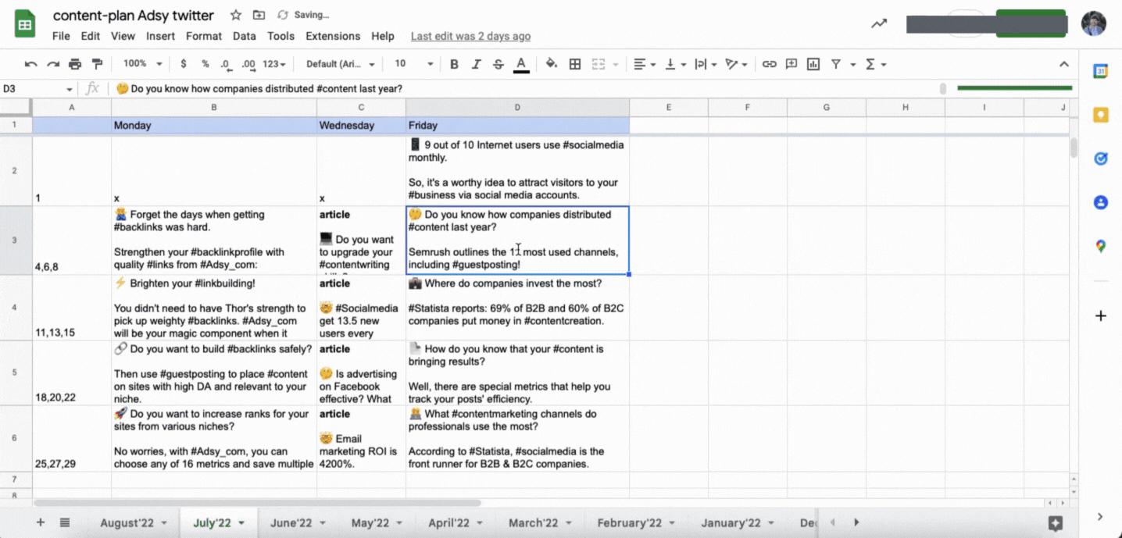Open the Data menu
Image resolution: width=1122 pixels, height=538 pixels.
[x=245, y=36]
